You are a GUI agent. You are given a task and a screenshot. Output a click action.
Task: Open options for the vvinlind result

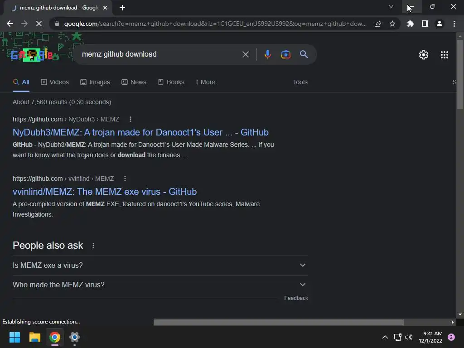pos(125,179)
